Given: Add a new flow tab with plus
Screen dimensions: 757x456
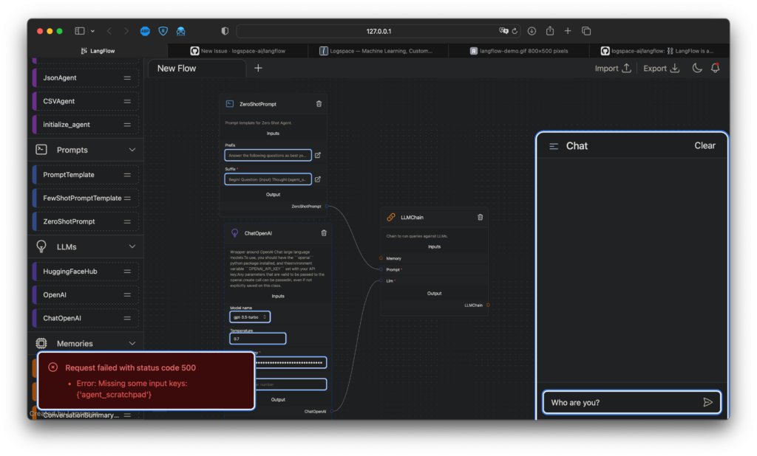Looking at the screenshot, I should tap(258, 68).
